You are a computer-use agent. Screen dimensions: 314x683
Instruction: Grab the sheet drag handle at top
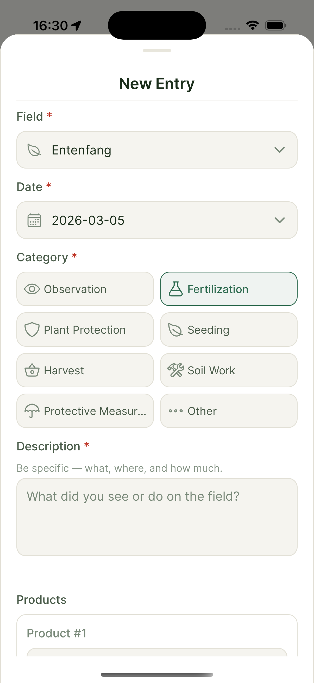pyautogui.click(x=157, y=51)
